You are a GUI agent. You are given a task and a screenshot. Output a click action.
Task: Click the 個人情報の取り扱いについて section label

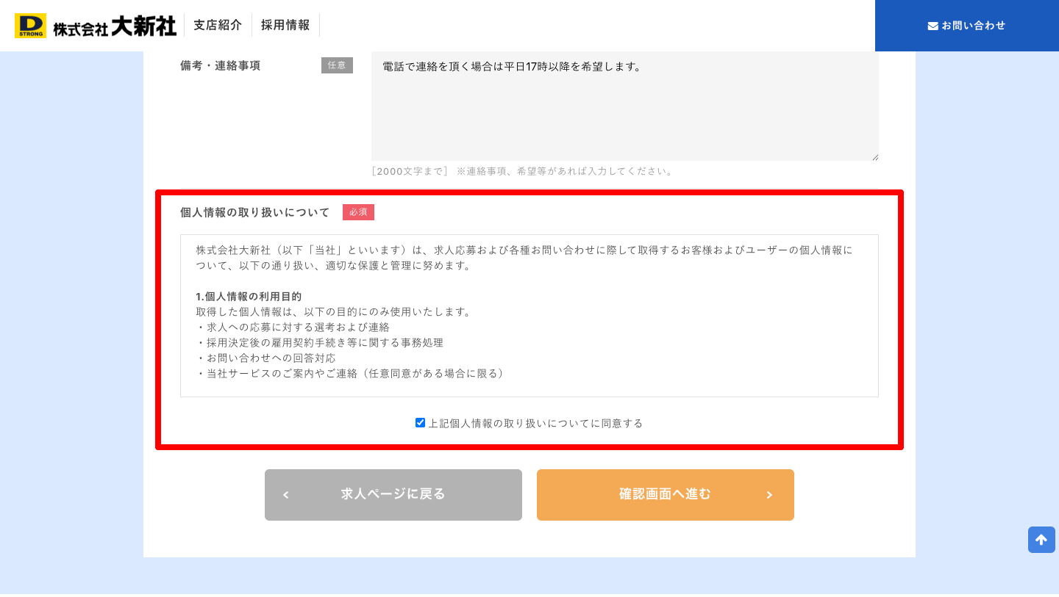click(x=255, y=212)
